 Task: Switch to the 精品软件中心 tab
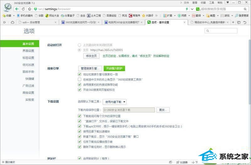tap(209, 22)
